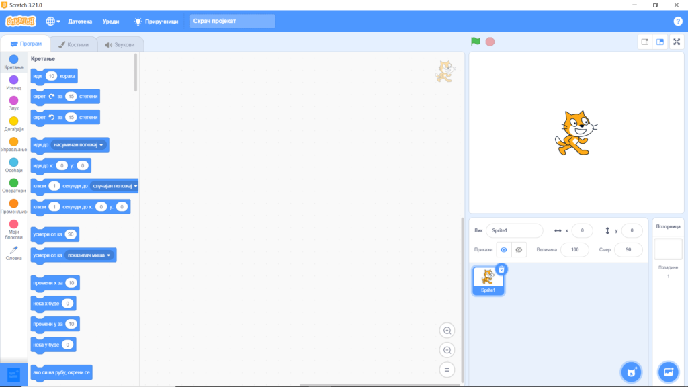Select the stage backdrop thumbnail
Viewport: 688px width, 387px height.
pyautogui.click(x=669, y=249)
